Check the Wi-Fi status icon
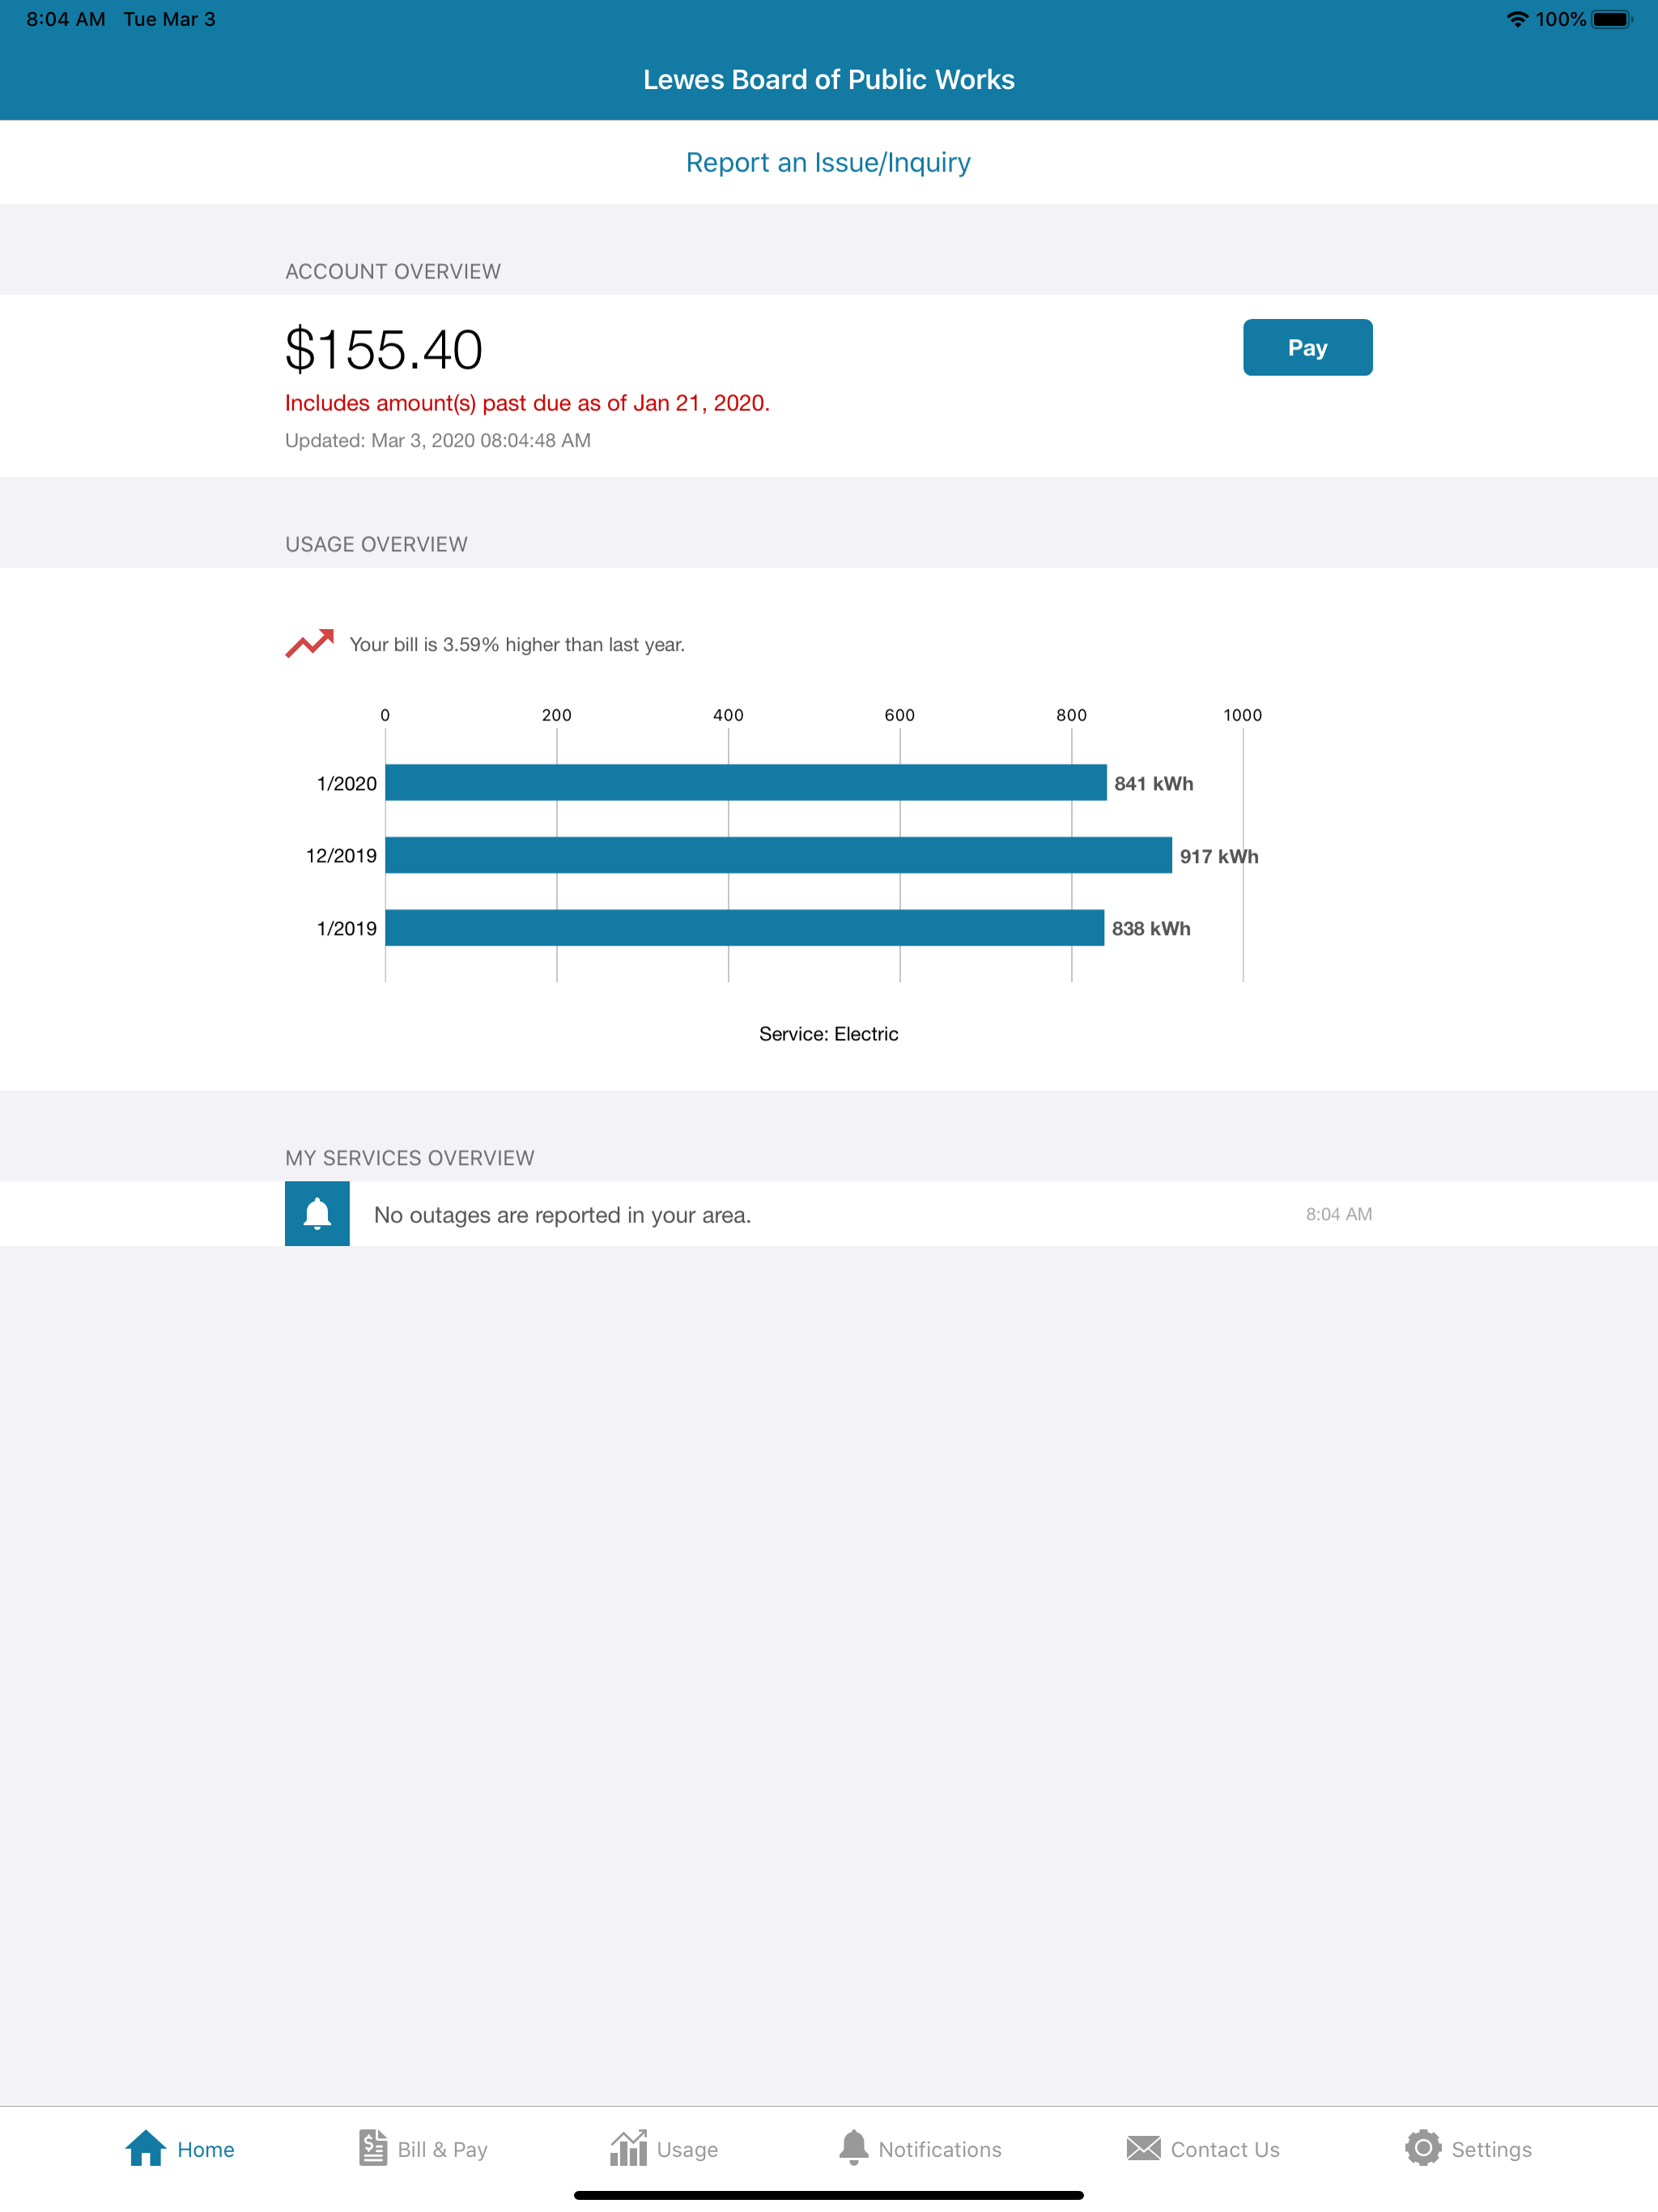Screen dimensions: 1658x2212 coord(1517,19)
